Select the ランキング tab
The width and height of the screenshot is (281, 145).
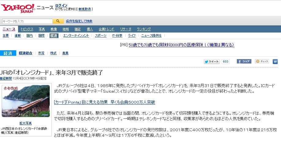[144, 29]
